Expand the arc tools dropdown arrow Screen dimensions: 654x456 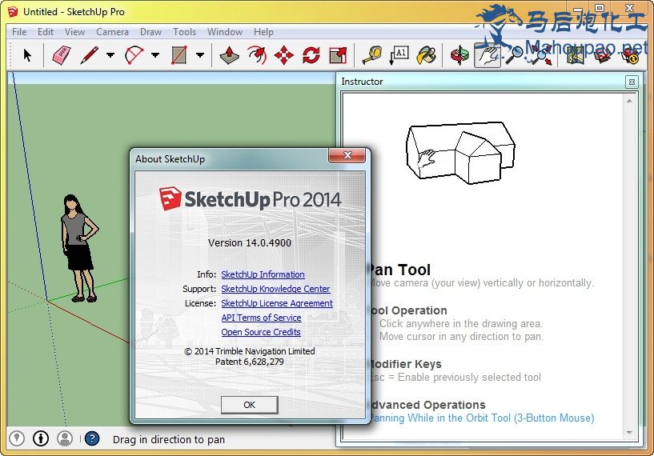(x=155, y=56)
